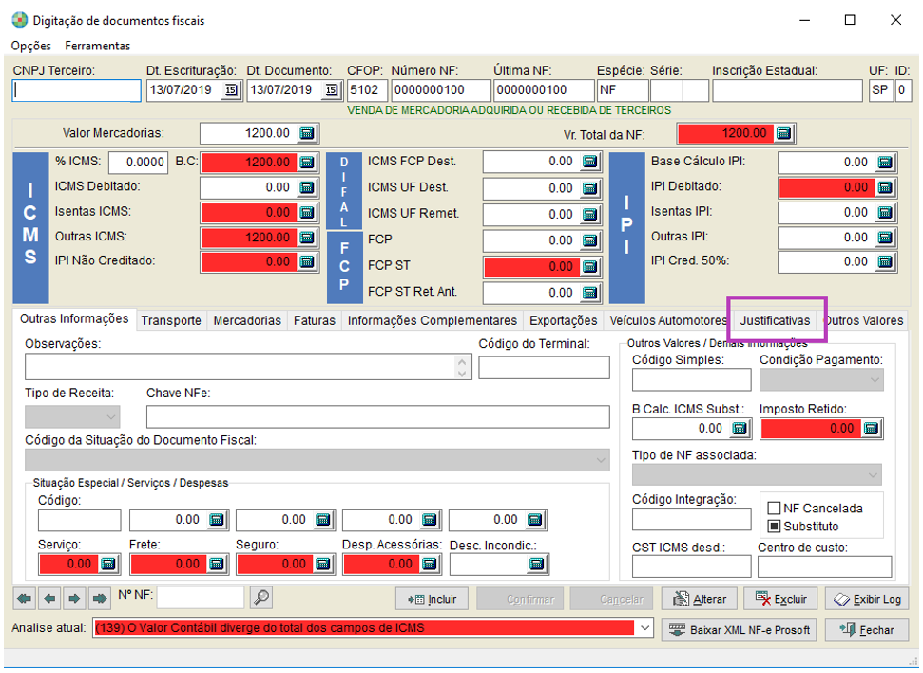Open calculator for Isentas ICMS

307,213
